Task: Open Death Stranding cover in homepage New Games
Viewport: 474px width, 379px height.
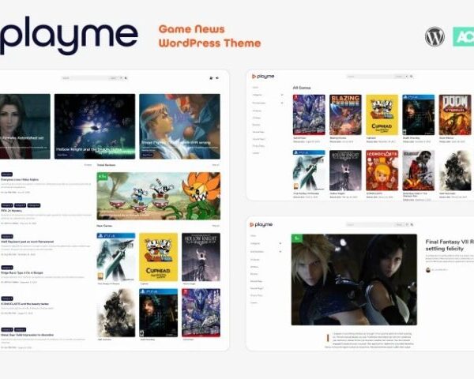Action: tap(159, 313)
